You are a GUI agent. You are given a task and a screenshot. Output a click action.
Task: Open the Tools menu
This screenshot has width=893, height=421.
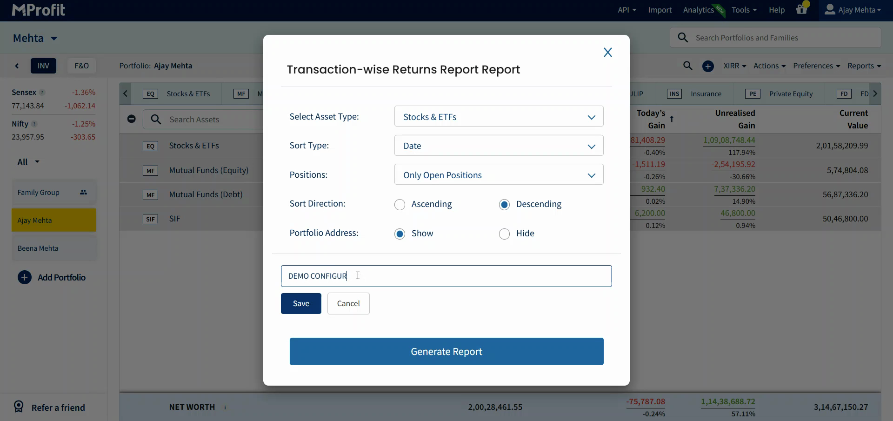[744, 10]
